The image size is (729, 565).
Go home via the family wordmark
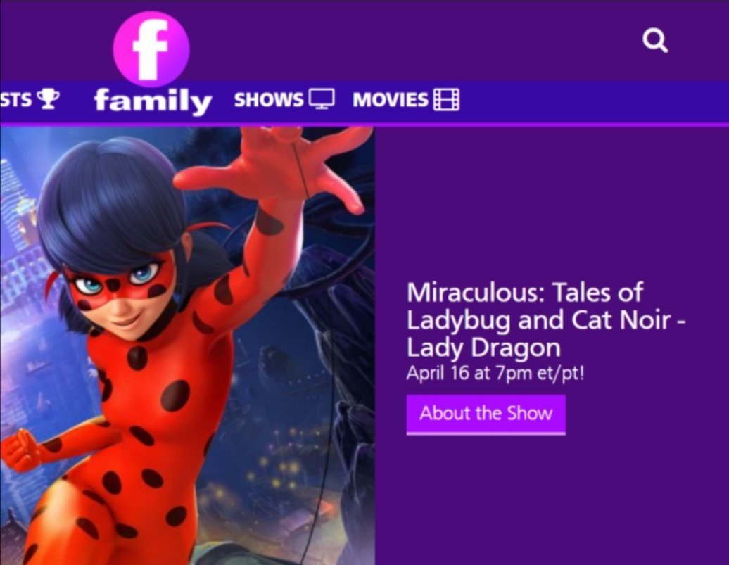153,101
